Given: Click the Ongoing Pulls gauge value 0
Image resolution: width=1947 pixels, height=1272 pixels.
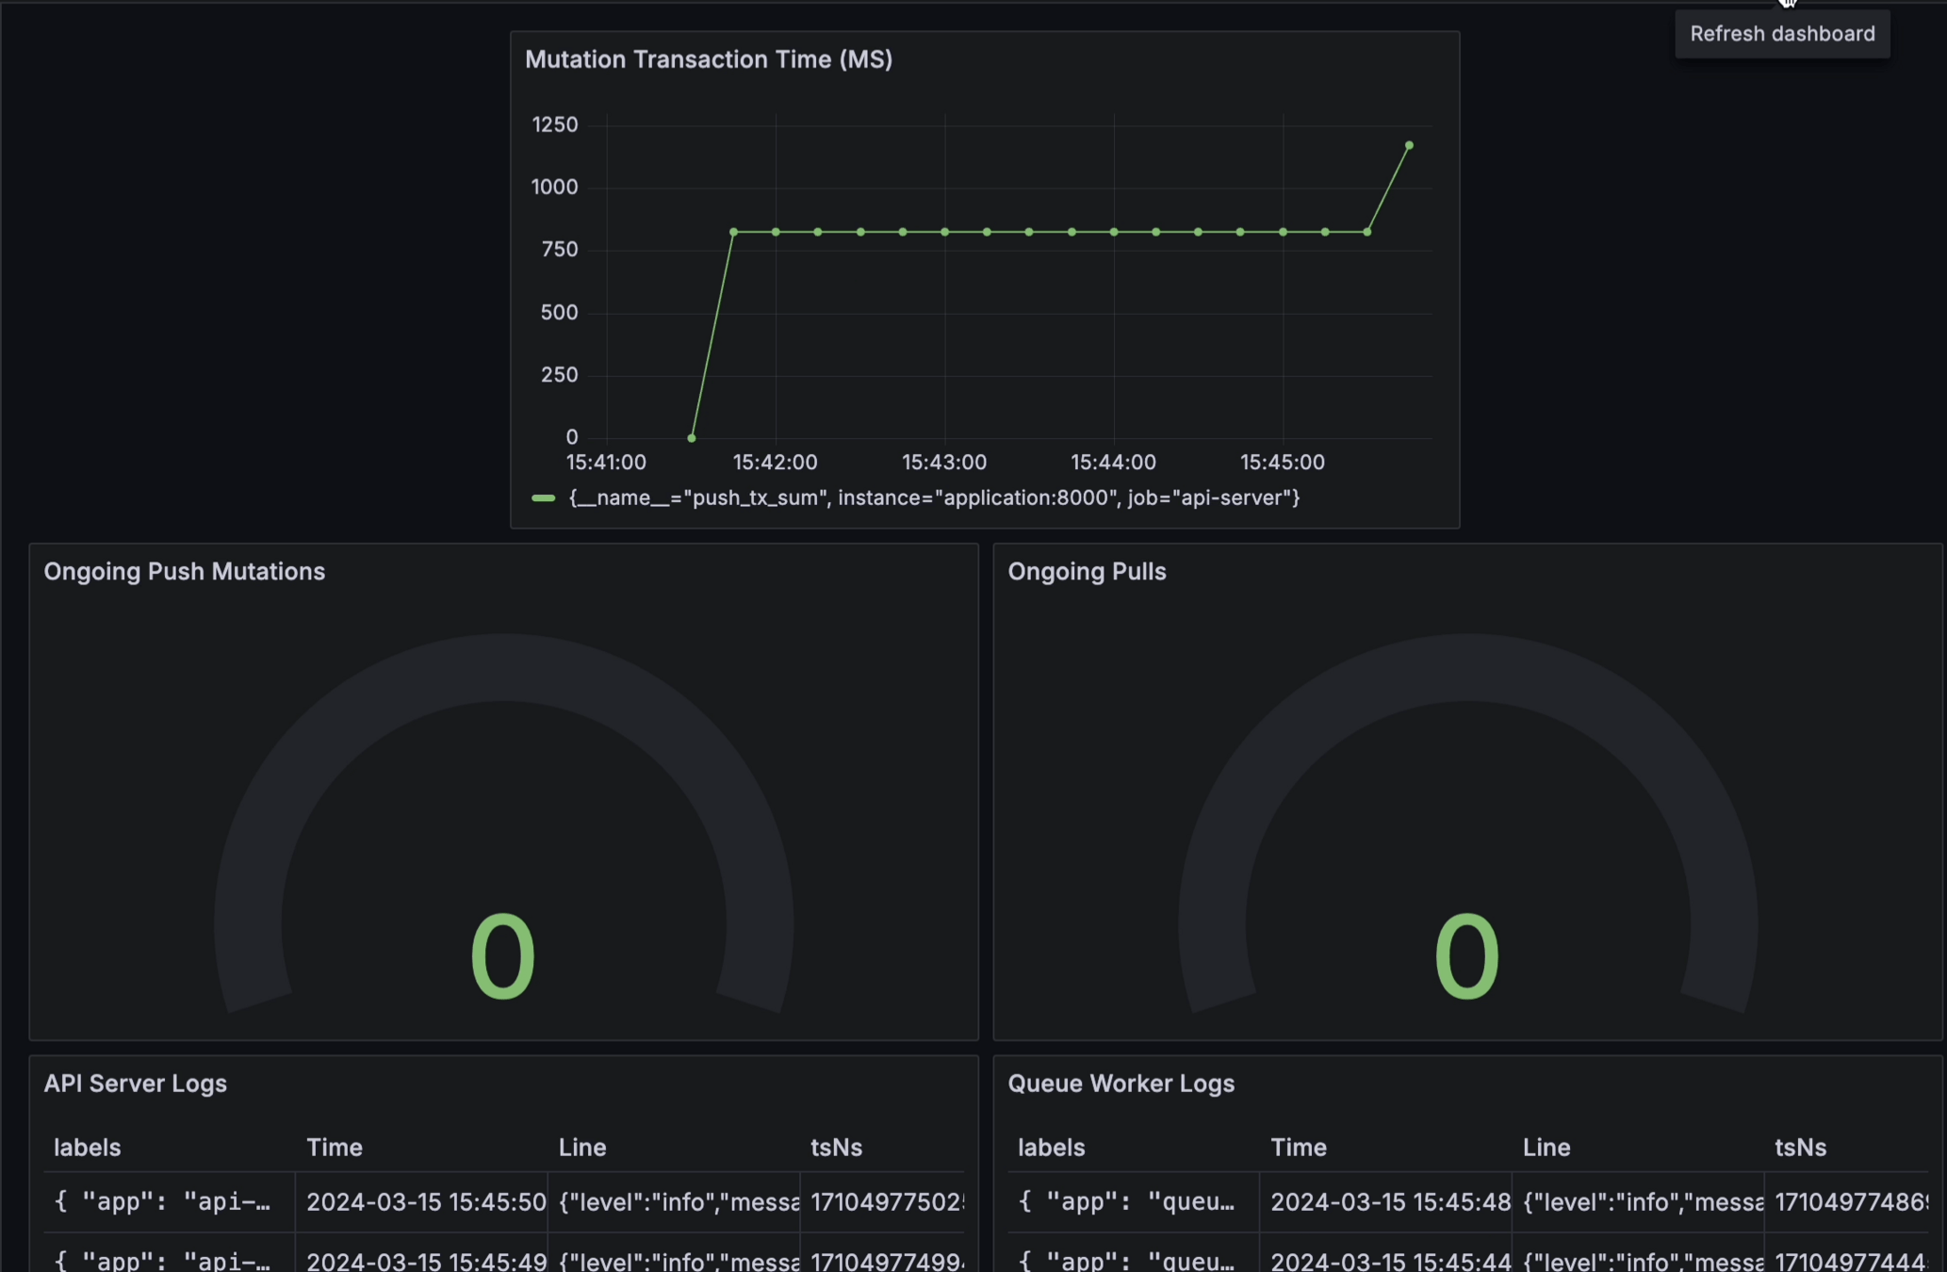Looking at the screenshot, I should [x=1465, y=956].
